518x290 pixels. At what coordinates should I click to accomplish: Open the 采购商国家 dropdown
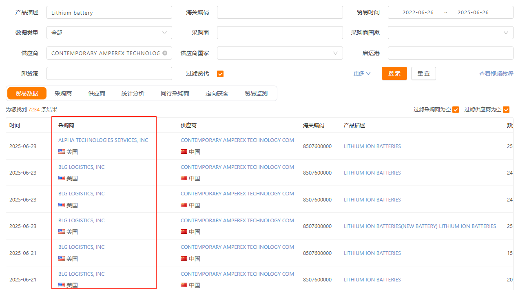click(450, 33)
